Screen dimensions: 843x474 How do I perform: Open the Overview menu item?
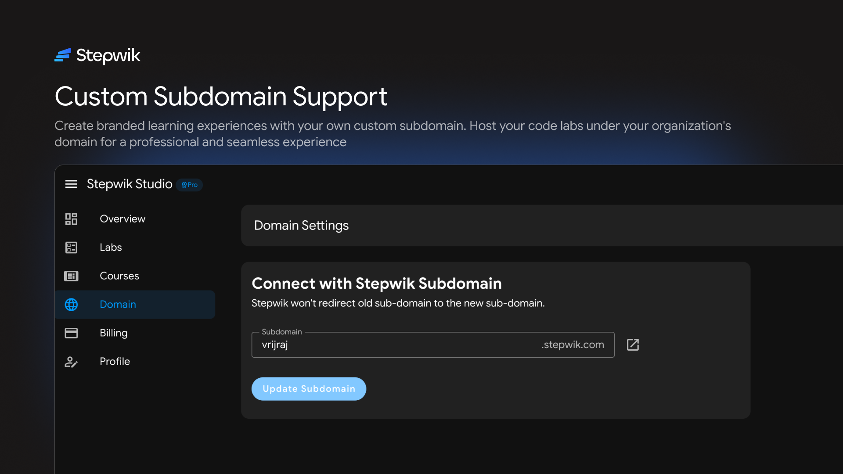click(x=122, y=219)
